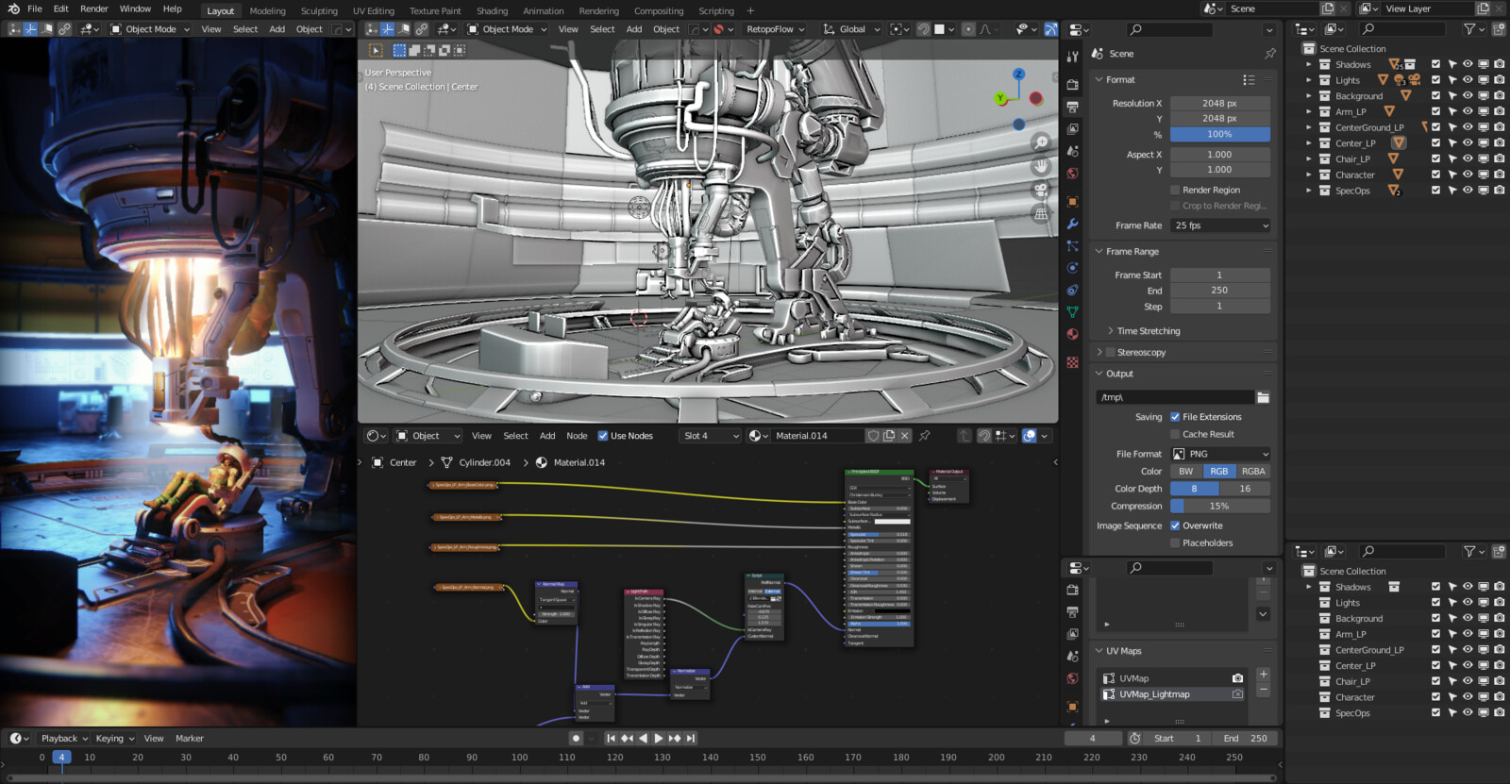The width and height of the screenshot is (1510, 784).
Task: Toggle the camera view gizmo
Action: (x=1041, y=190)
